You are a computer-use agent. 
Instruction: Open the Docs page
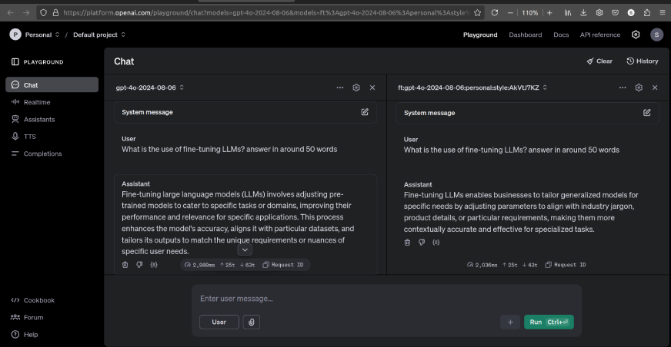click(561, 35)
